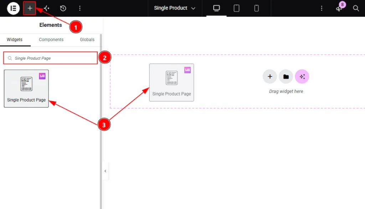Switch to the Globals tab
This screenshot has height=209, width=365.
pyautogui.click(x=87, y=40)
